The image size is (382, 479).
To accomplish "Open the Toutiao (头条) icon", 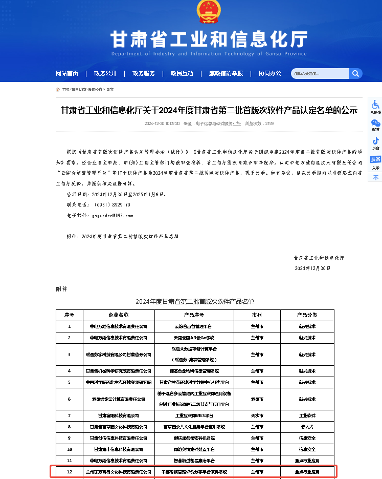I will 375,159.
